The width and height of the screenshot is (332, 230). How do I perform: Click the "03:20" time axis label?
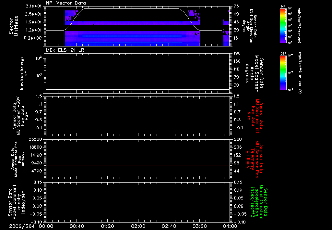click(199, 226)
